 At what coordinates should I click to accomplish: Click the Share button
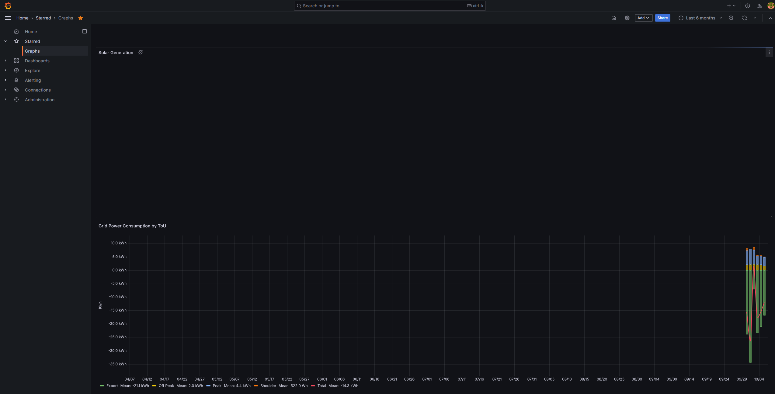[662, 18]
